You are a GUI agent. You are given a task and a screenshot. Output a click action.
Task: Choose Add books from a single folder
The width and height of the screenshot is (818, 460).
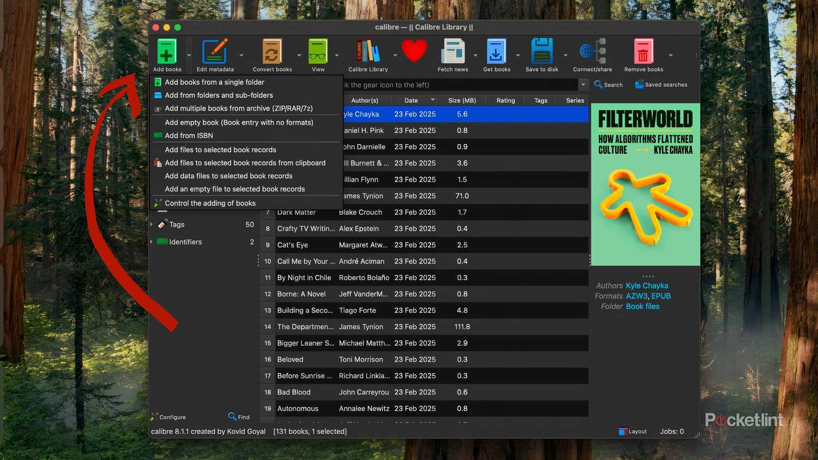coord(246,82)
